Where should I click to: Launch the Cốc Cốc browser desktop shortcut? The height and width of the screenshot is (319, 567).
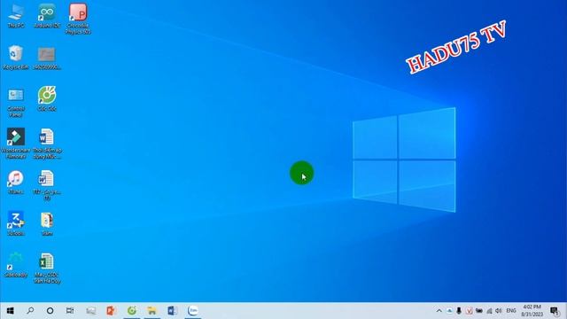47,98
